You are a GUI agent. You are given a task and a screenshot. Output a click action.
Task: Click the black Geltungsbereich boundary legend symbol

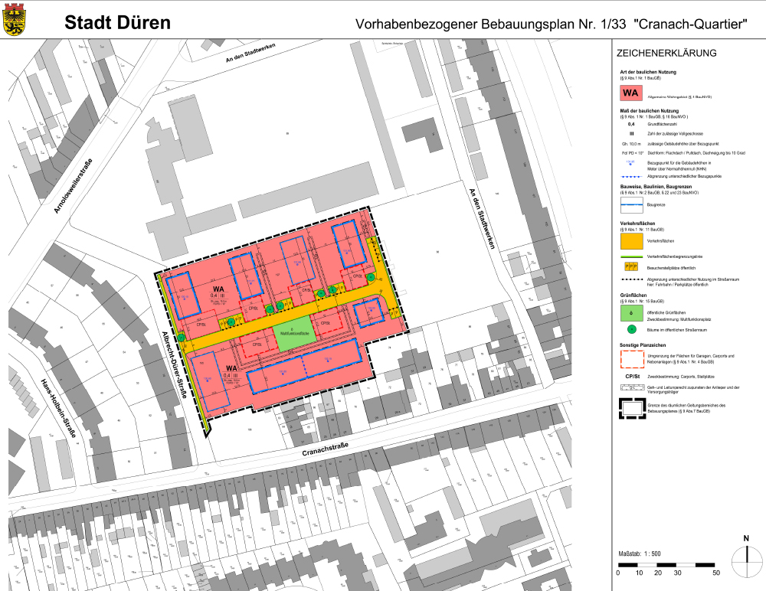(631, 409)
